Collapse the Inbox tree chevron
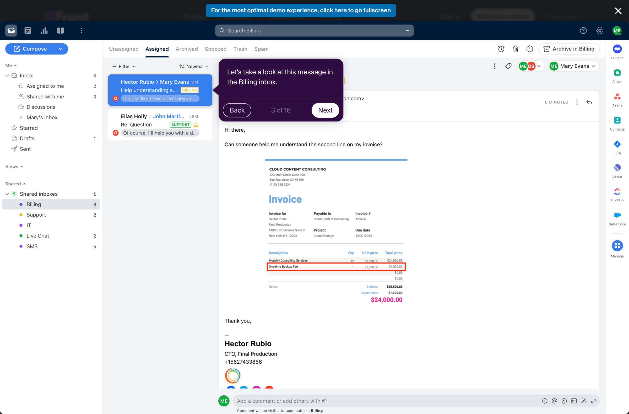 click(7, 76)
